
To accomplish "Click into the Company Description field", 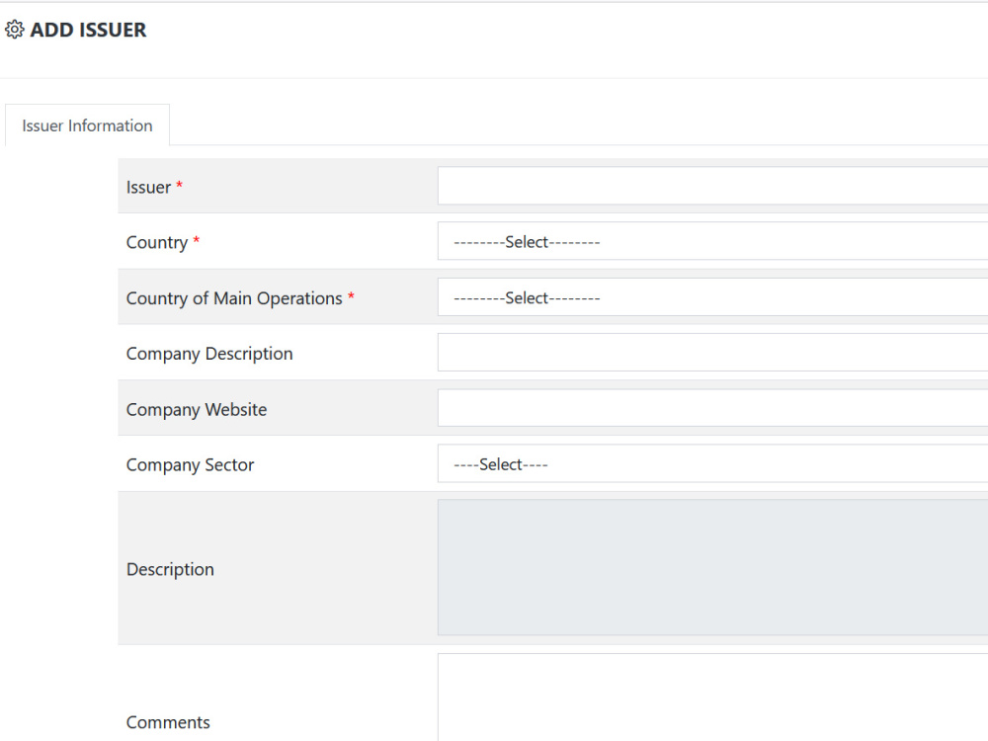I will click(712, 353).
